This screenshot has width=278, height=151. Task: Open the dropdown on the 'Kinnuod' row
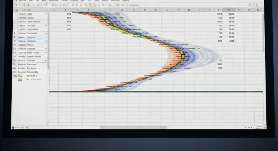[46, 60]
